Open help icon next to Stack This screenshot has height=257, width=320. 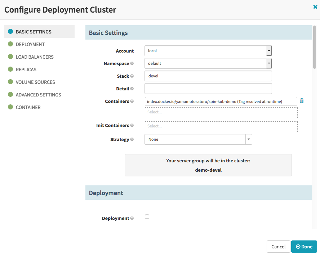click(x=132, y=76)
